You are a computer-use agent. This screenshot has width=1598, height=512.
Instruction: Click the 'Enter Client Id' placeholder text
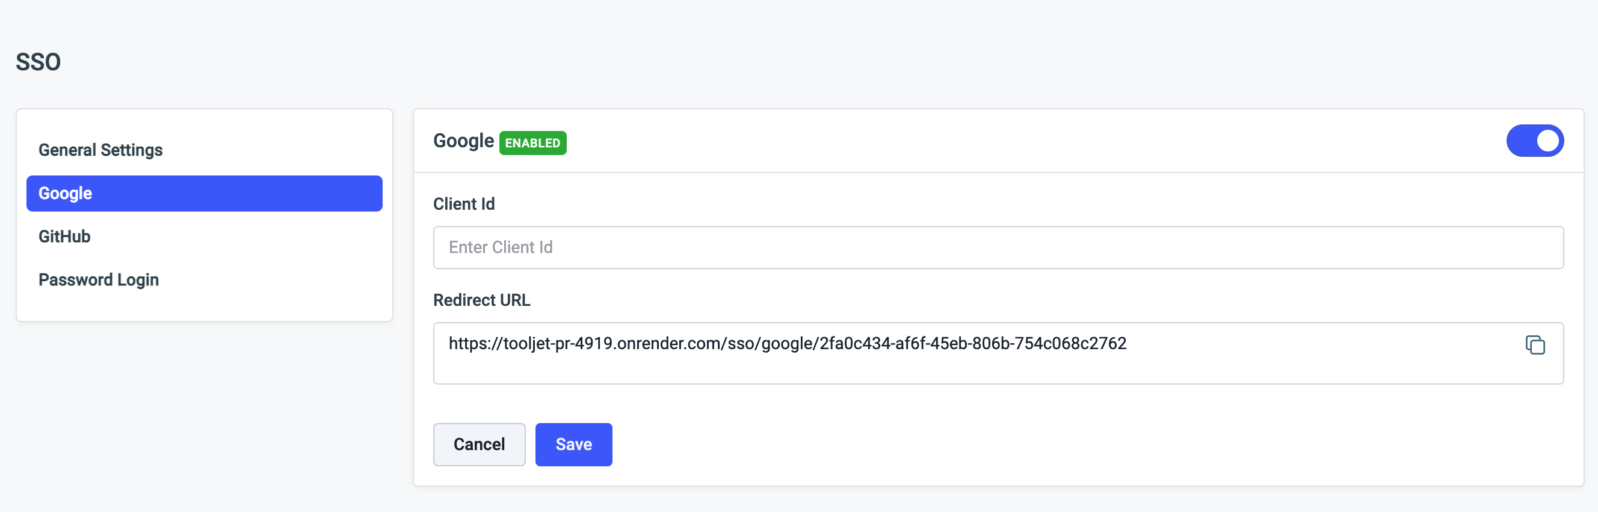click(x=501, y=248)
